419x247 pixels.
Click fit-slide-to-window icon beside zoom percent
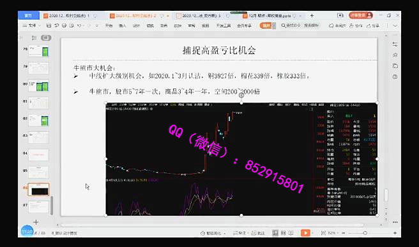(323, 233)
